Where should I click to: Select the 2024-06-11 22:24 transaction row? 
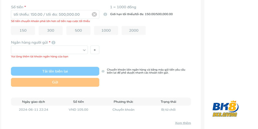[x=101, y=110]
